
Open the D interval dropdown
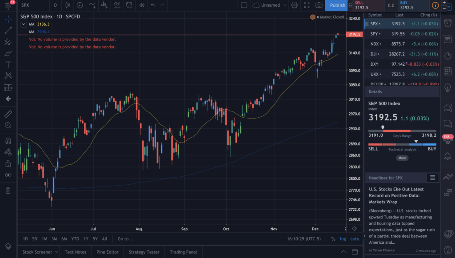pos(56,5)
